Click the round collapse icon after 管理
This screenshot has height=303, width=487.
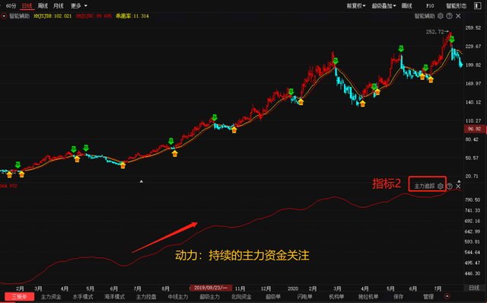tap(447, 296)
